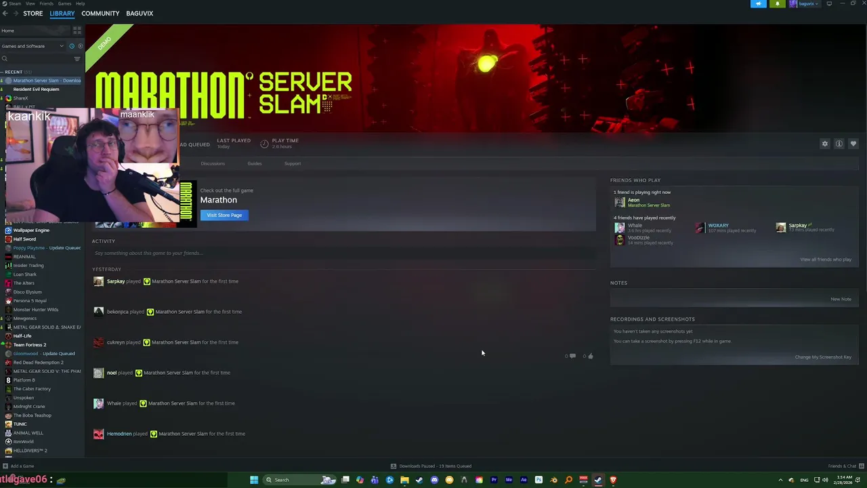Open Photoshop from the Windows taskbar

(538, 480)
